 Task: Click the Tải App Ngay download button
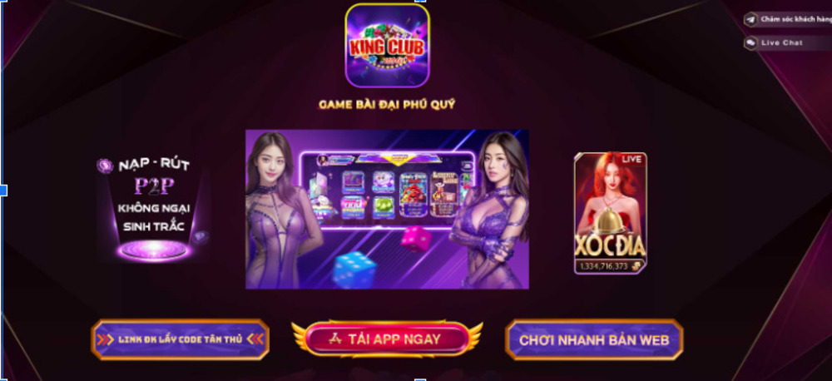(388, 339)
